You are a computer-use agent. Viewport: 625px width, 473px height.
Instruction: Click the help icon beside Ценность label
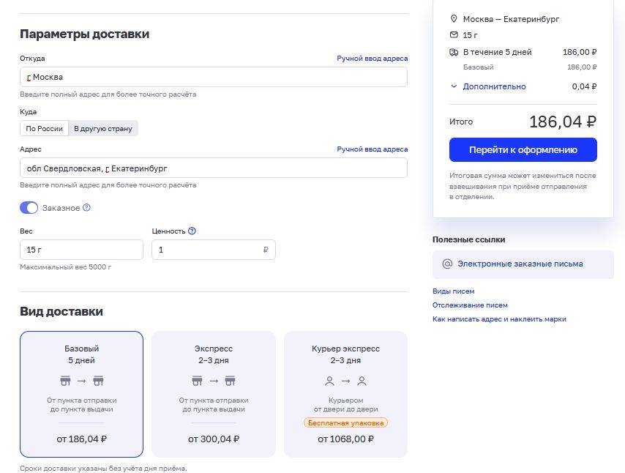pyautogui.click(x=192, y=231)
